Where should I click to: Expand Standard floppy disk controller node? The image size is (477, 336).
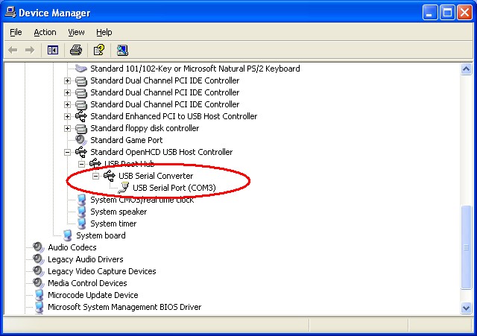pyautogui.click(x=67, y=129)
